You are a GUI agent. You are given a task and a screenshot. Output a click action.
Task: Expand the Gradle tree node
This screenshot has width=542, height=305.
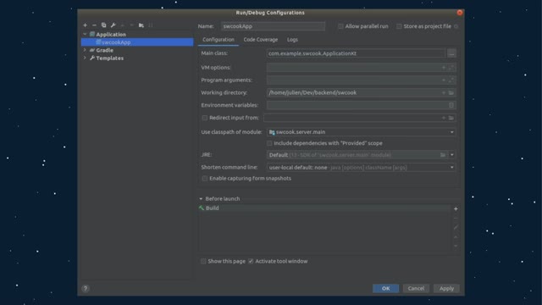coord(85,50)
